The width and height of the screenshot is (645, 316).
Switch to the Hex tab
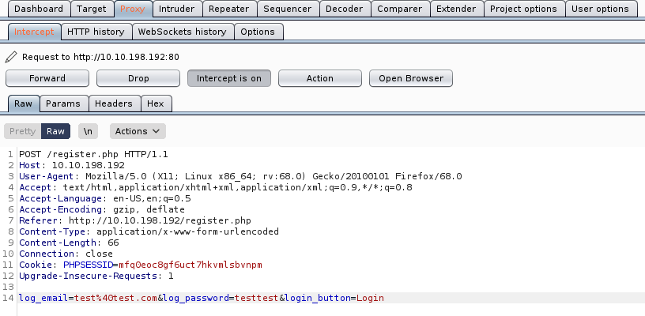pos(156,103)
